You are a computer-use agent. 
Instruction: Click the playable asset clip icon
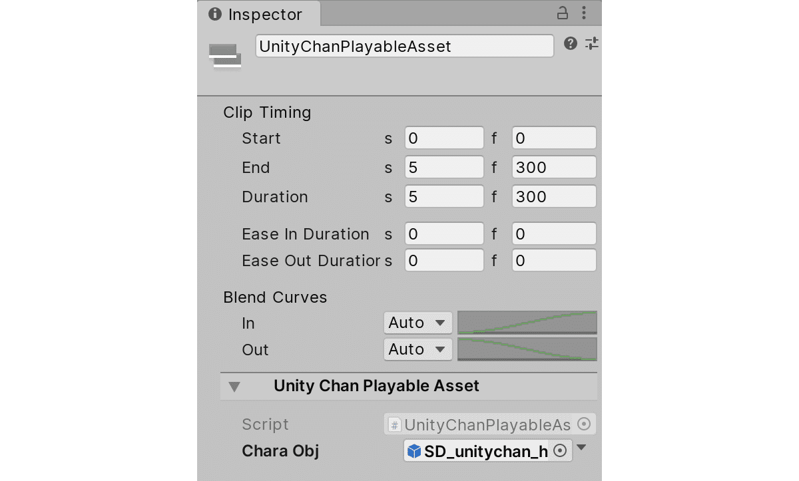click(x=225, y=56)
